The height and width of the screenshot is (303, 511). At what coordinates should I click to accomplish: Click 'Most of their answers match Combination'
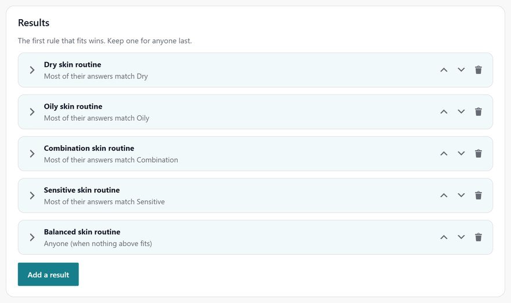click(111, 160)
